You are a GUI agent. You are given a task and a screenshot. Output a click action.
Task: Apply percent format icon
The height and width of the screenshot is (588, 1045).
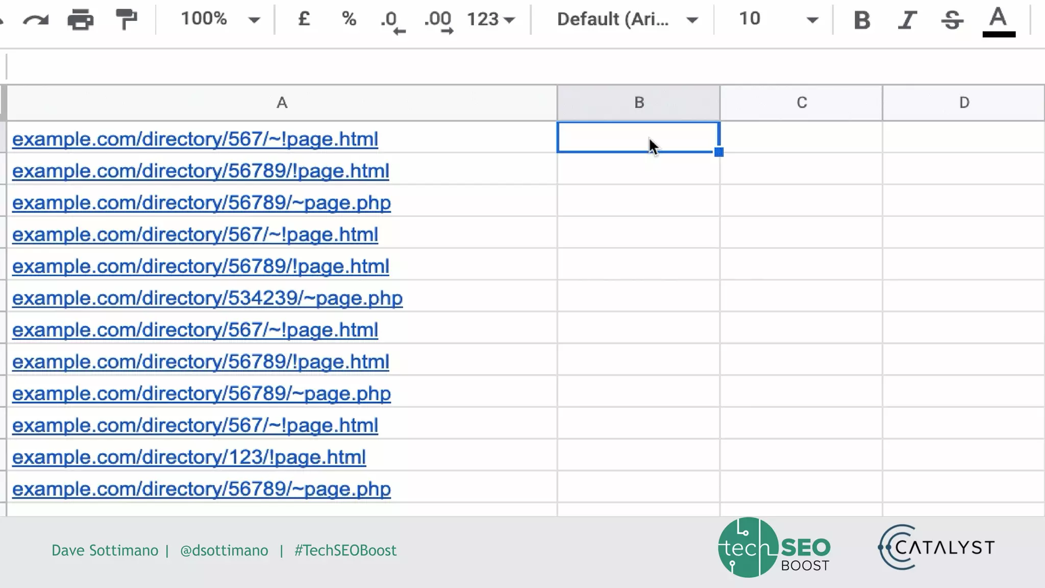point(349,19)
